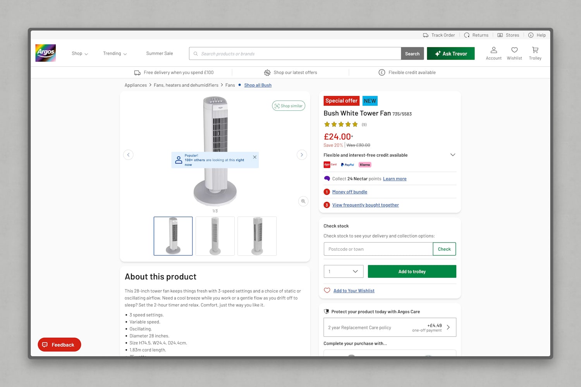Open the quantity dropdown
Image resolution: width=581 pixels, height=387 pixels.
tap(344, 272)
